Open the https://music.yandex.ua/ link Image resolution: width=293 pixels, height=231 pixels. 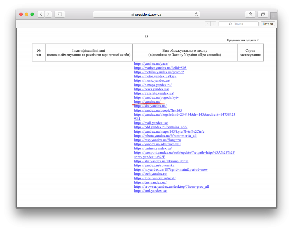point(152,81)
